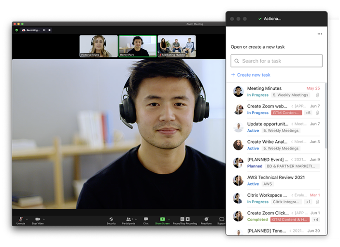Click attachment icon on Citrix Workspace task
The height and width of the screenshot is (247, 340).
coord(317,202)
